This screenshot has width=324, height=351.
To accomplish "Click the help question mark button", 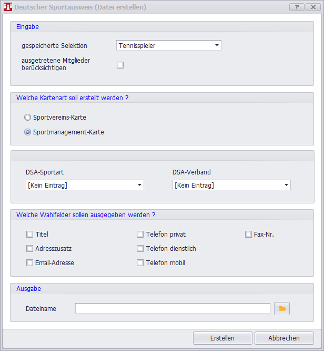I will click(297, 7).
